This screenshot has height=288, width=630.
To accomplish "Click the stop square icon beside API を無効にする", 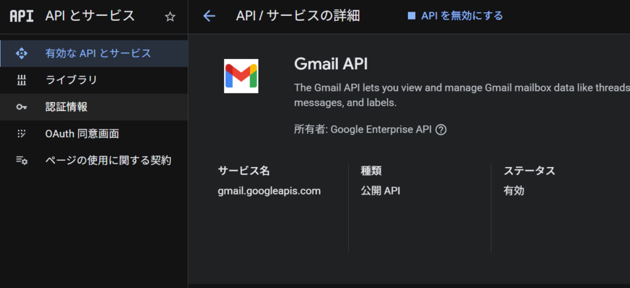I will pos(412,16).
